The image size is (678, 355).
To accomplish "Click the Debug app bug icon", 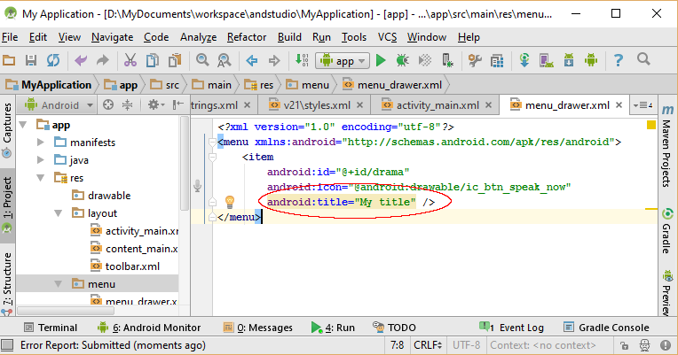I will pos(403,60).
